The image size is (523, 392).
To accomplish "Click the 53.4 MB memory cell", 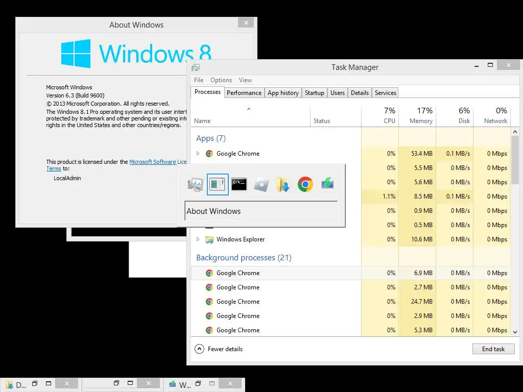I will click(417, 153).
